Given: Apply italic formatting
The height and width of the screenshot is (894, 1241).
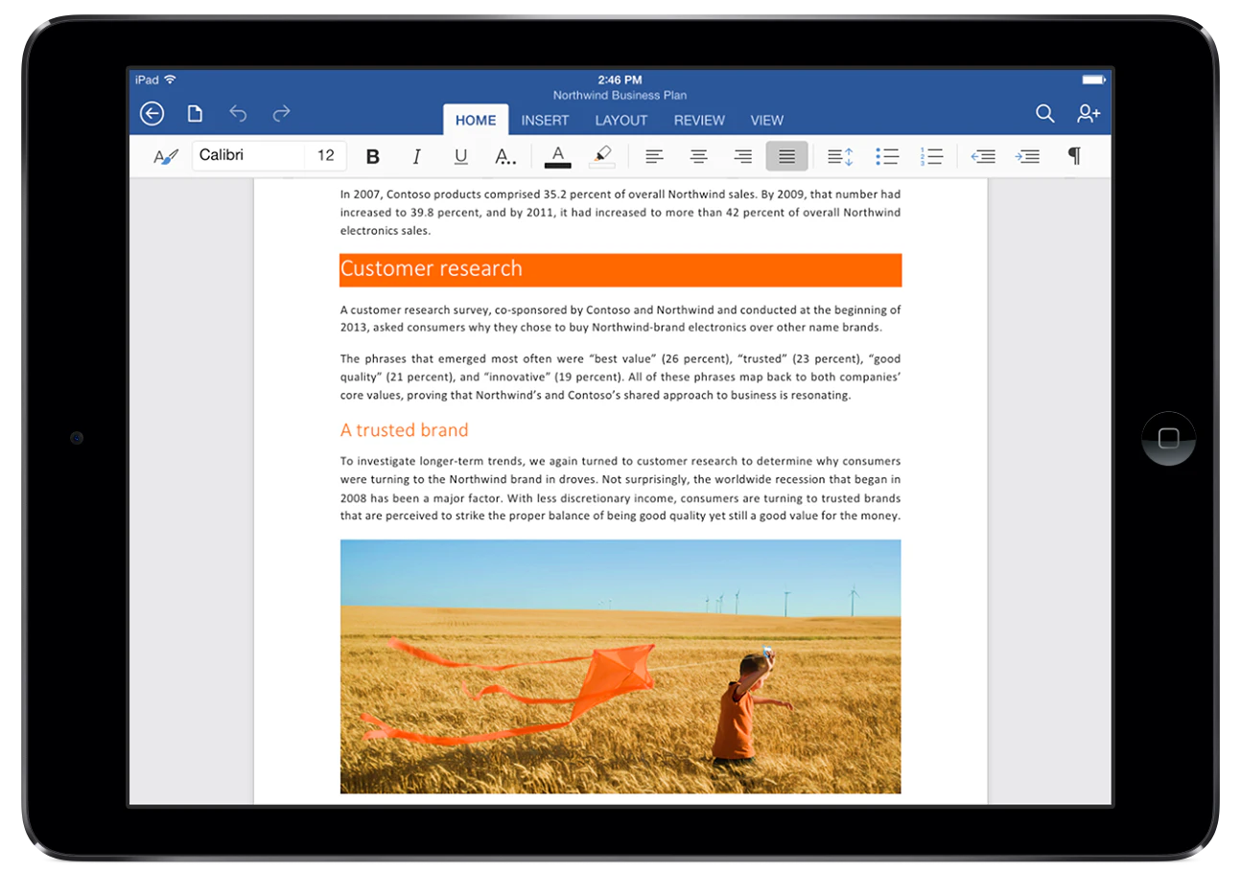Looking at the screenshot, I should [416, 155].
